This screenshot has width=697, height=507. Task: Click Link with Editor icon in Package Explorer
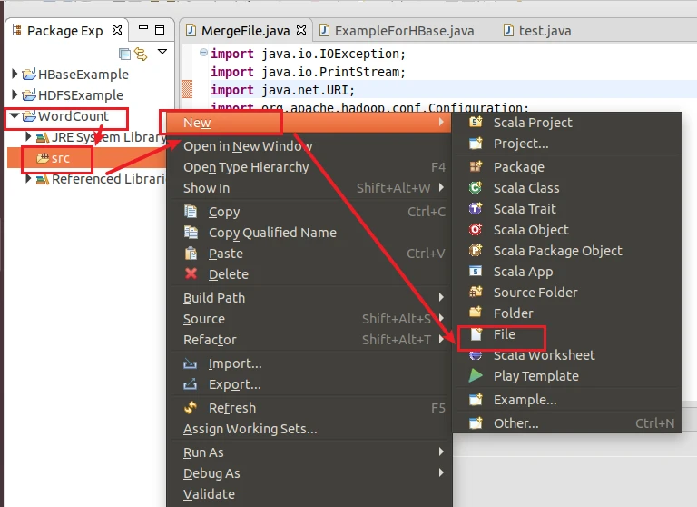[x=142, y=54]
